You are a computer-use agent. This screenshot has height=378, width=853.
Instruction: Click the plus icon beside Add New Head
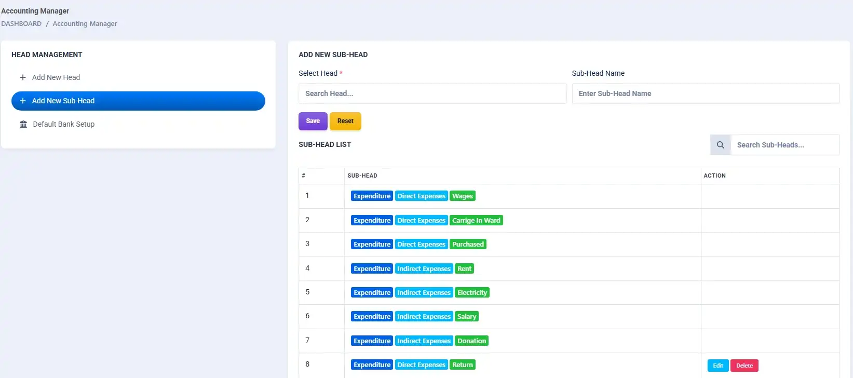(23, 77)
